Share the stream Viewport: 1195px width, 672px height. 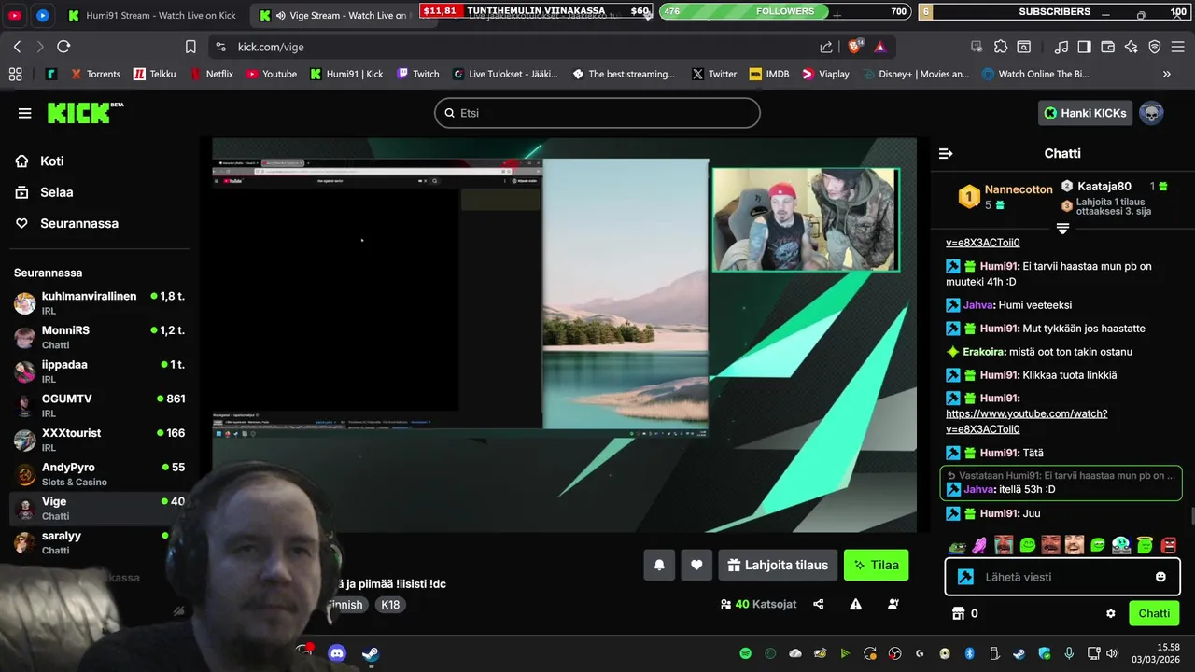point(819,604)
